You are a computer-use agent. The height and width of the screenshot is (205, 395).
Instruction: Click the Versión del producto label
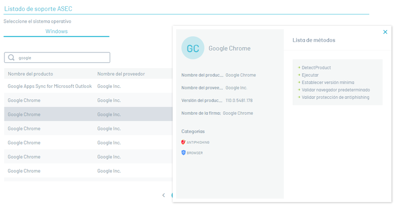tap(202, 100)
